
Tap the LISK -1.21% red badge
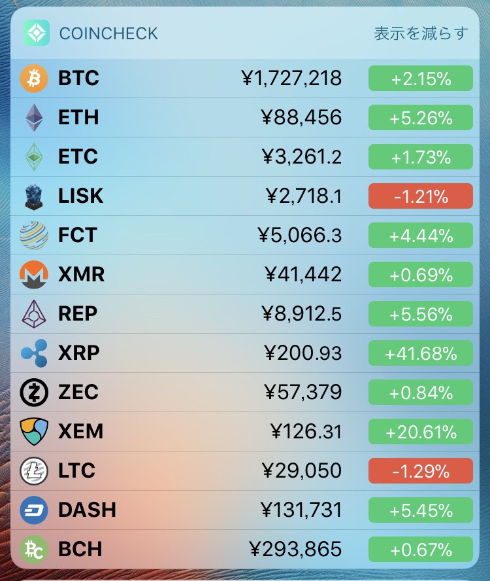click(421, 196)
